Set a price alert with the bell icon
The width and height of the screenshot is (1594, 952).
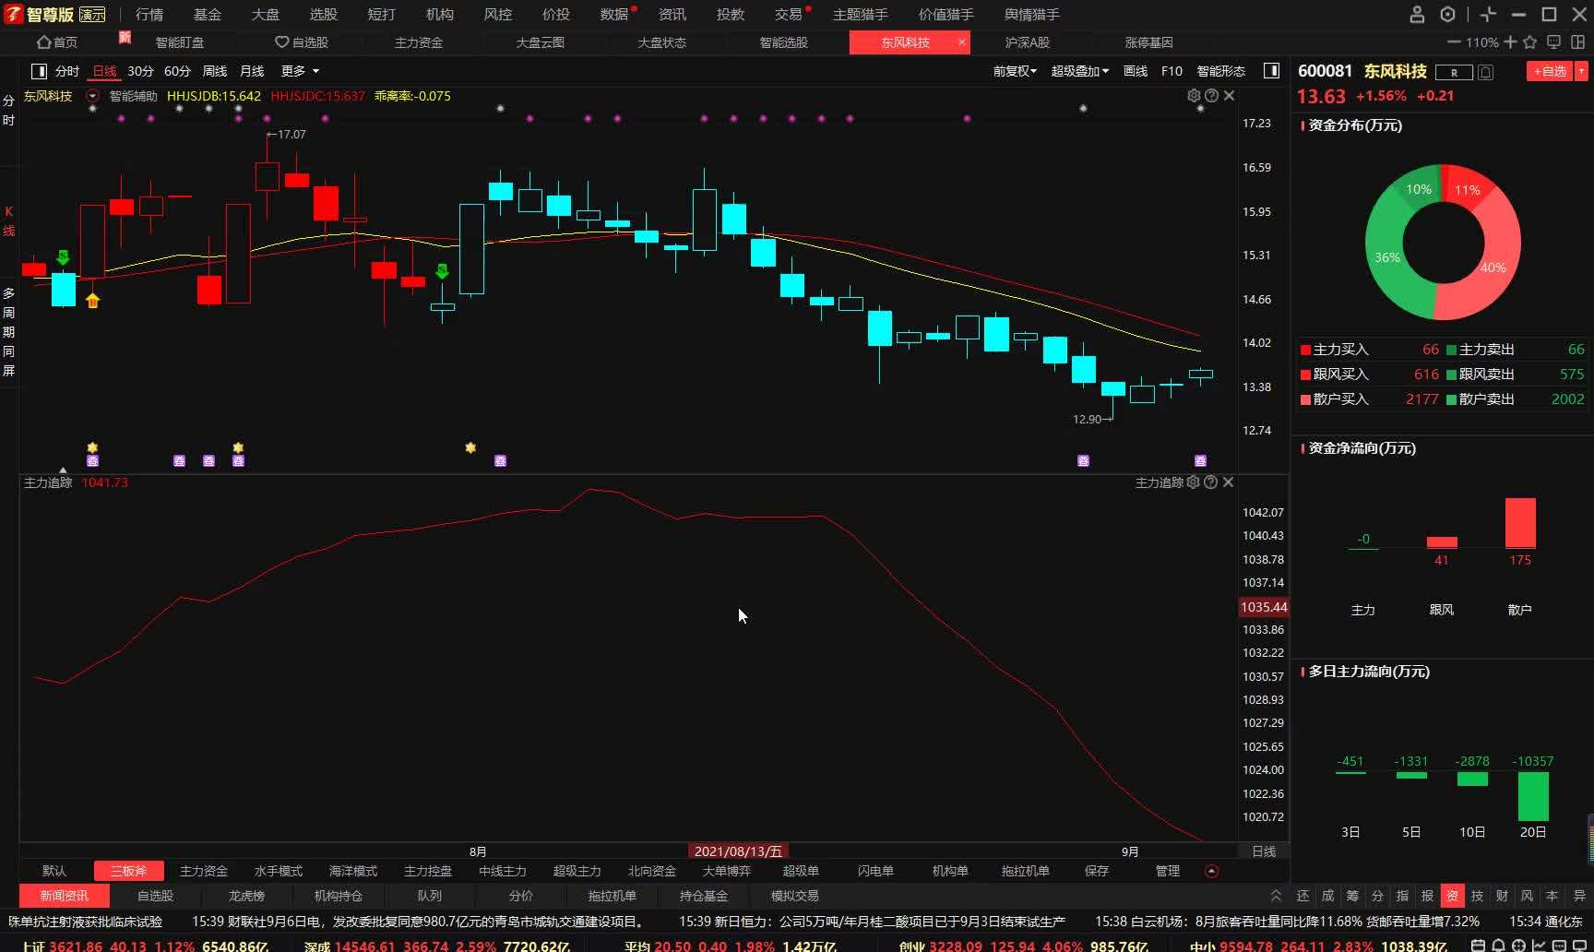coord(1485,72)
